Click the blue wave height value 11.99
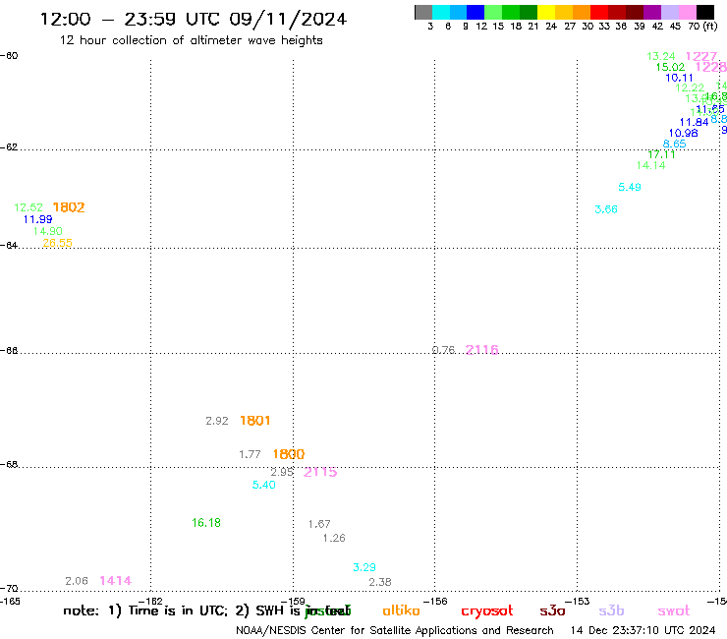727x639 pixels. (x=37, y=219)
